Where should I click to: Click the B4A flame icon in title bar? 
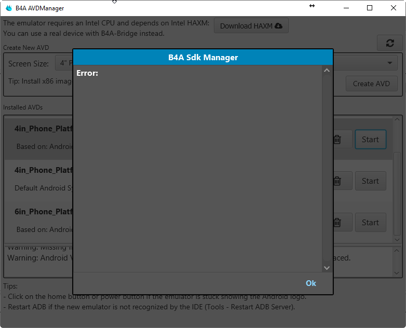click(x=9, y=8)
